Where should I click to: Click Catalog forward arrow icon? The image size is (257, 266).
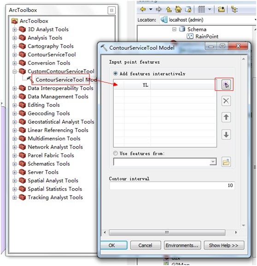[x=158, y=9]
